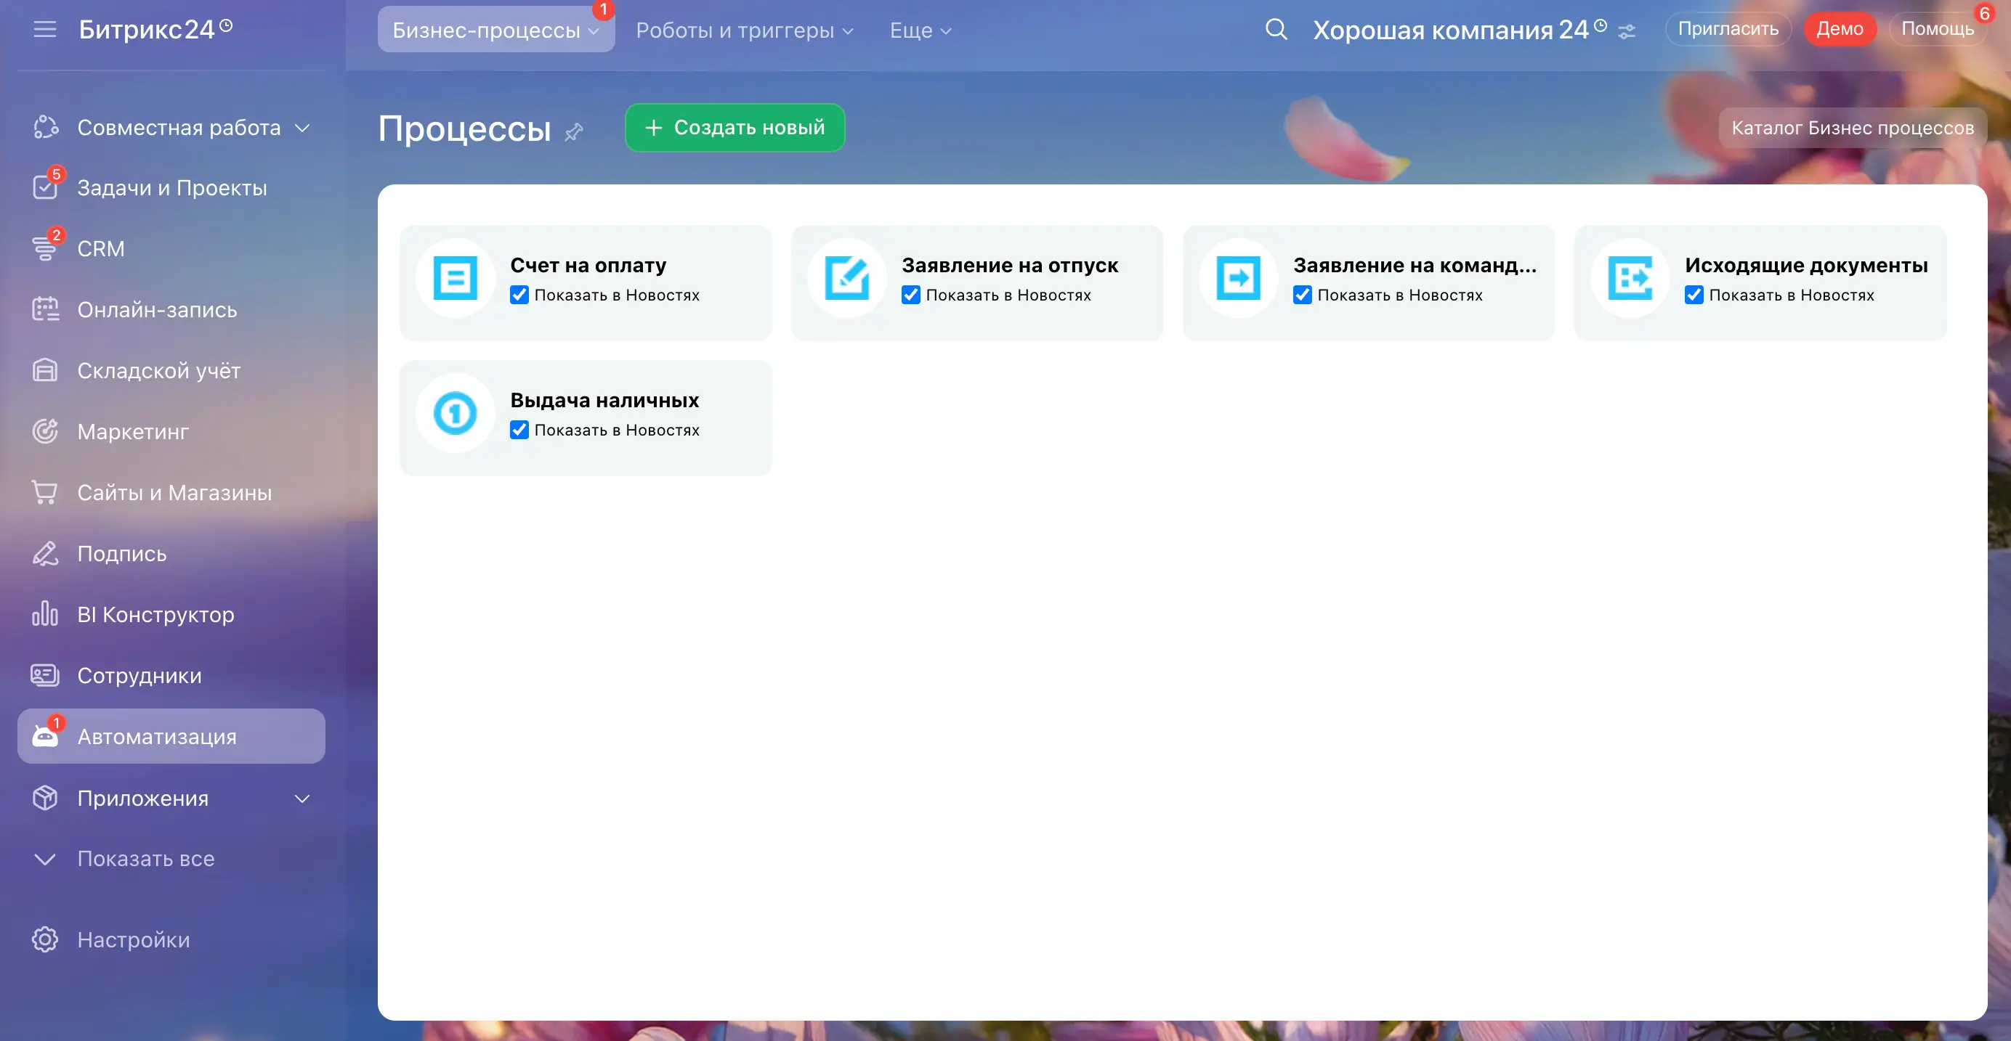Viewport: 2011px width, 1041px height.
Task: Open Выдача наличных process icon
Action: pyautogui.click(x=455, y=413)
